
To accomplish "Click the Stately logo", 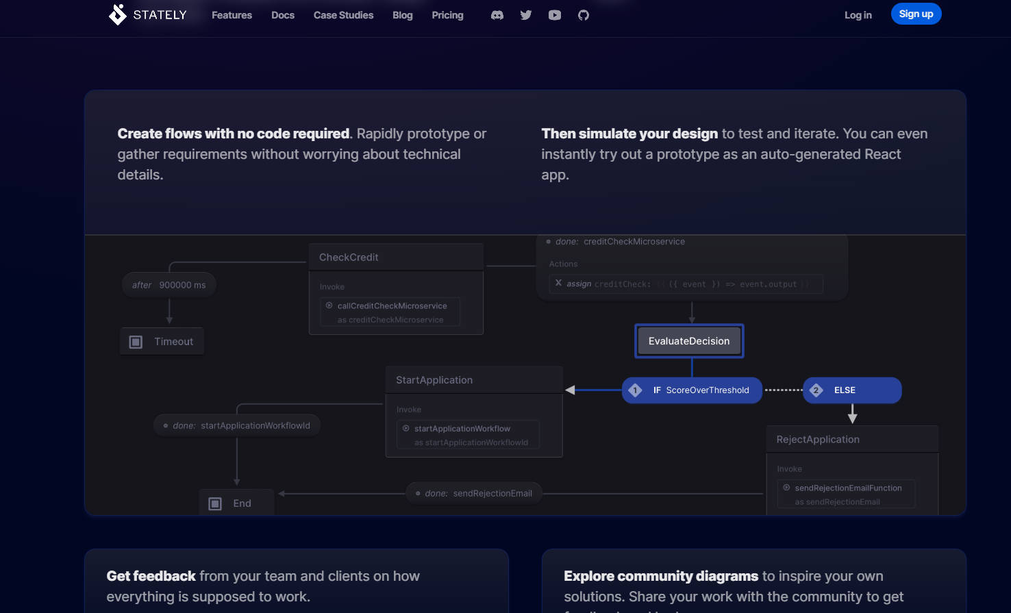I will pyautogui.click(x=147, y=14).
